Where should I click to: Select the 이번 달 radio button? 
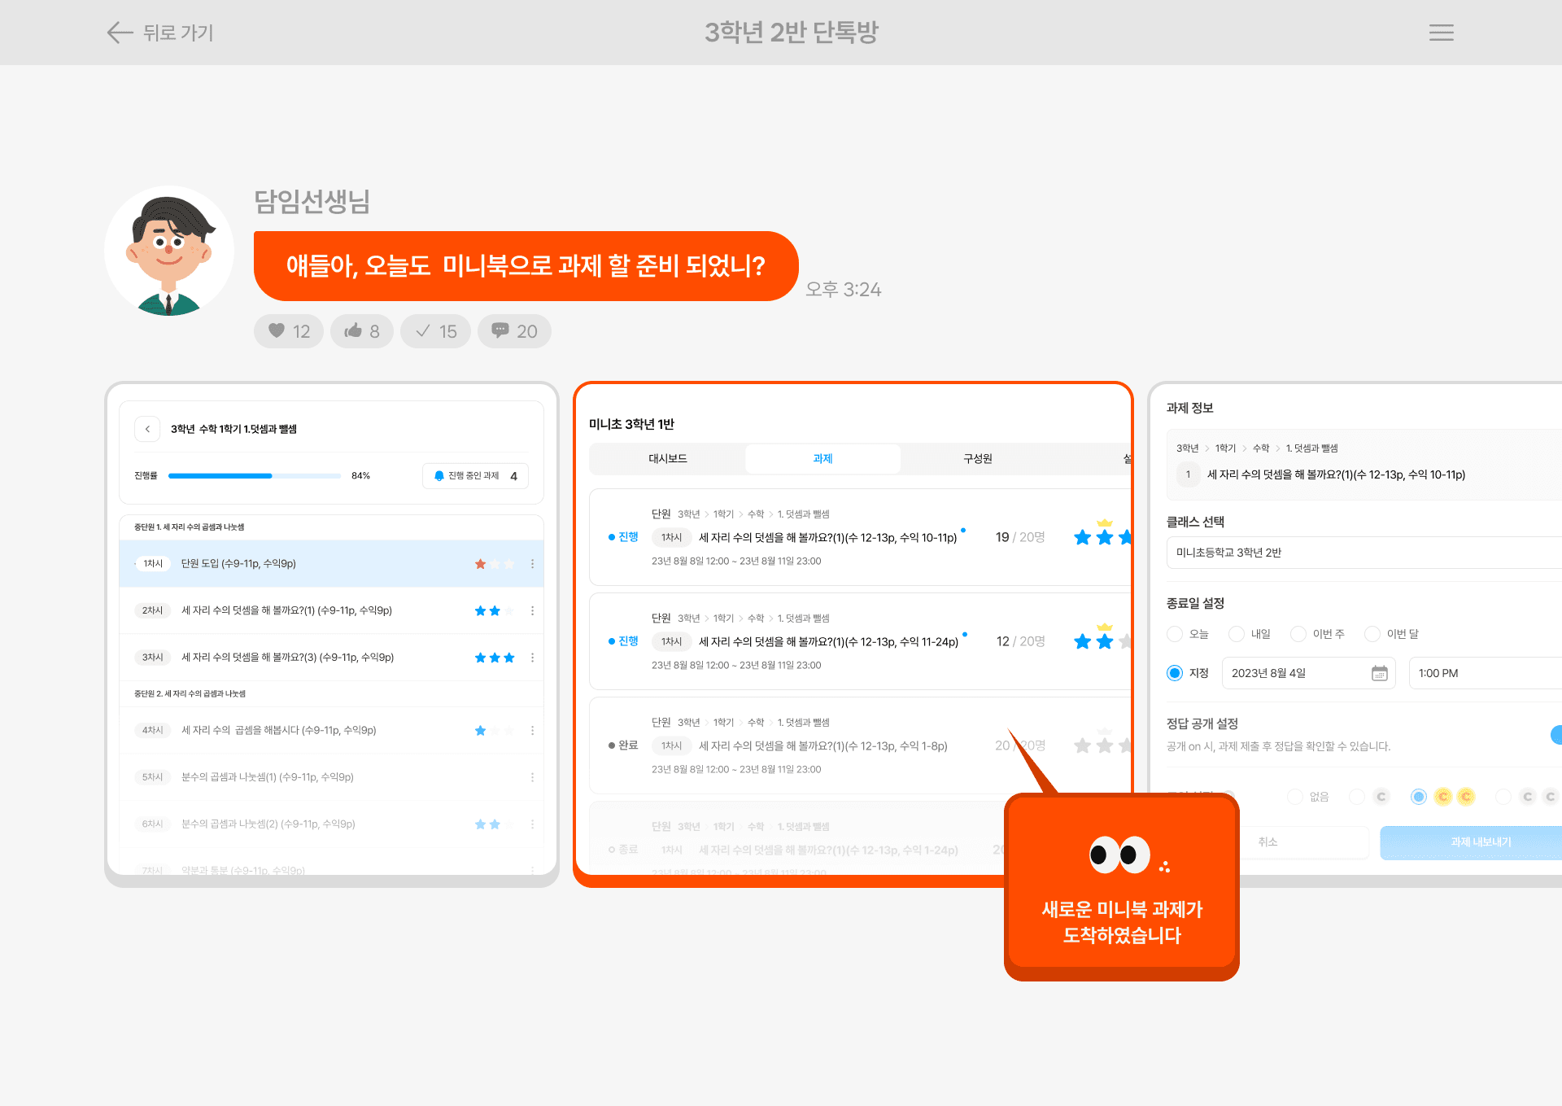click(x=1372, y=634)
